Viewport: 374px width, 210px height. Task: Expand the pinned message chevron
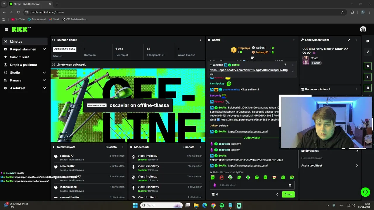click(x=293, y=71)
